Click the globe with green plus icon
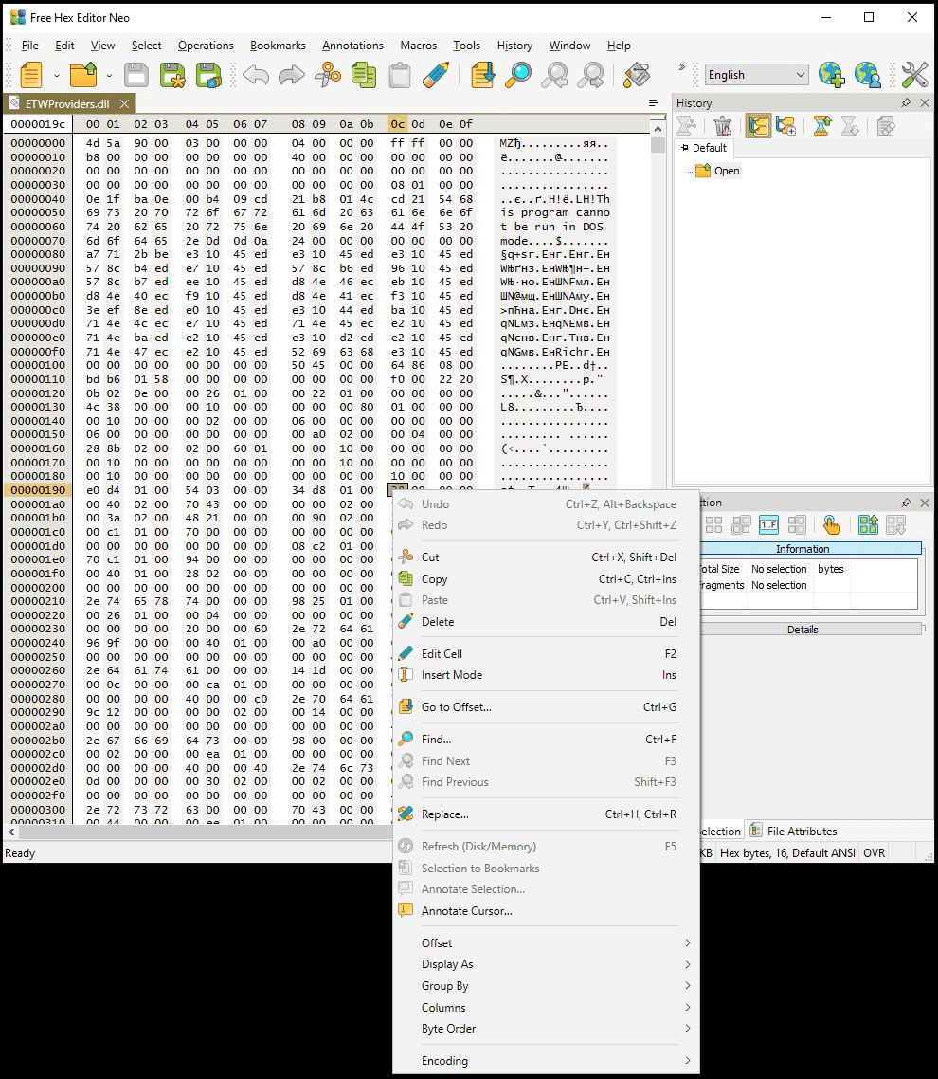Screen dimensions: 938x1079 tap(832, 75)
